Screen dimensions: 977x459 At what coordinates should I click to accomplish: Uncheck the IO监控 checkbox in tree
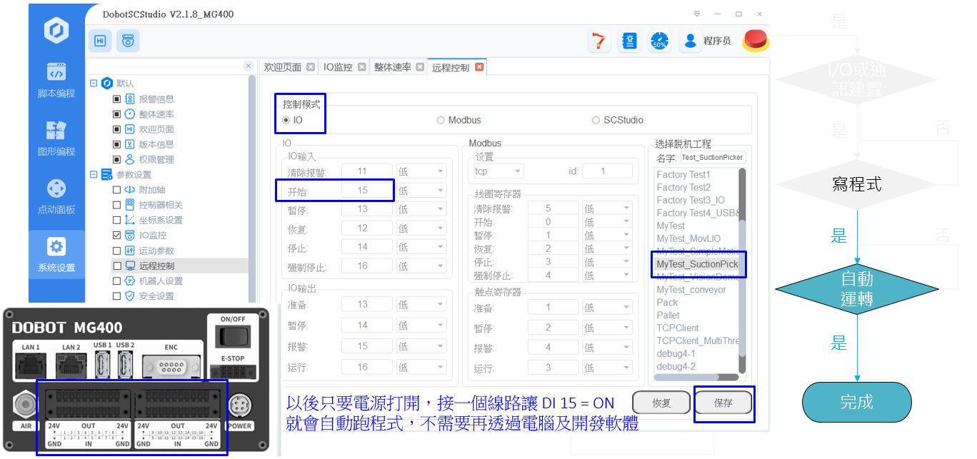click(117, 235)
